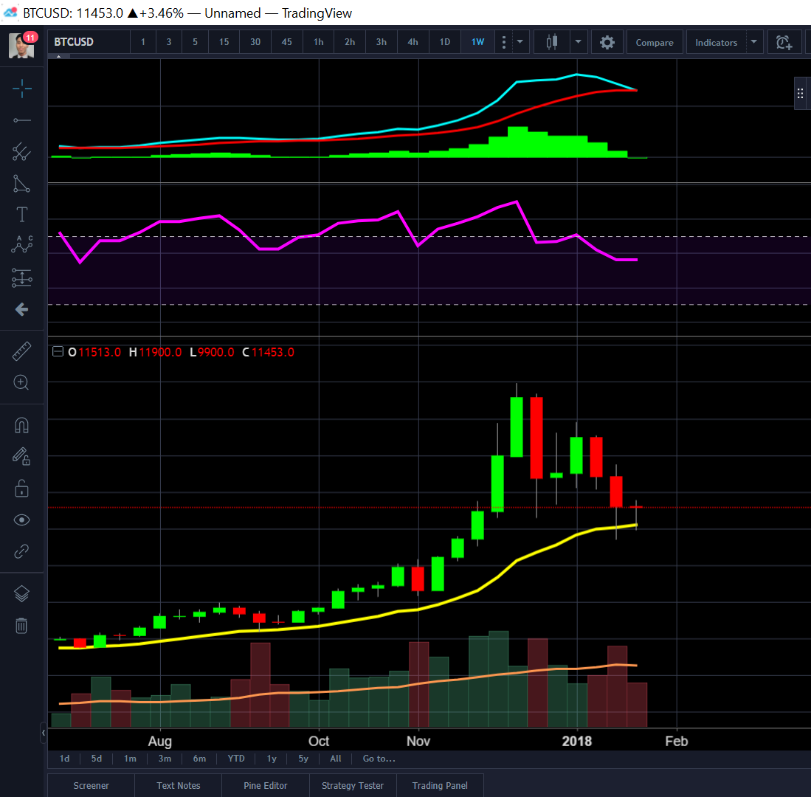811x797 pixels.
Task: Activate the zoom in tool
Action: (x=21, y=383)
